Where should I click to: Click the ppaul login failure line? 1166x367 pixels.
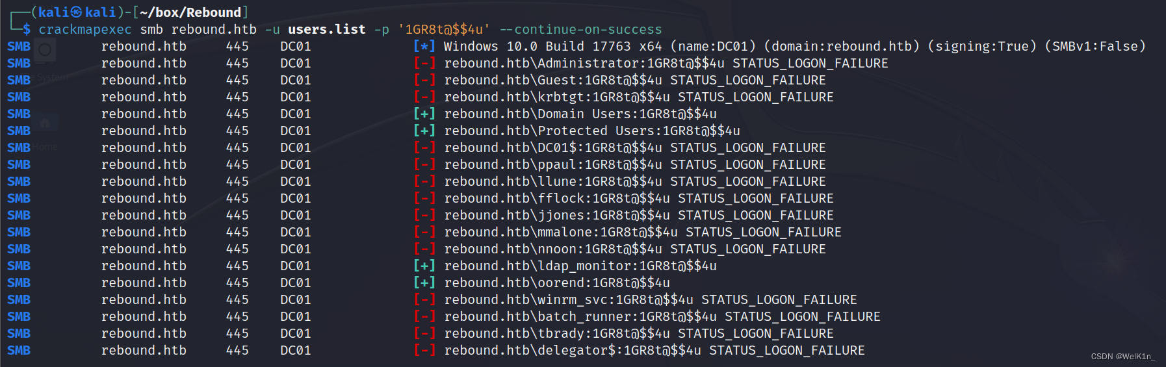coord(417,164)
